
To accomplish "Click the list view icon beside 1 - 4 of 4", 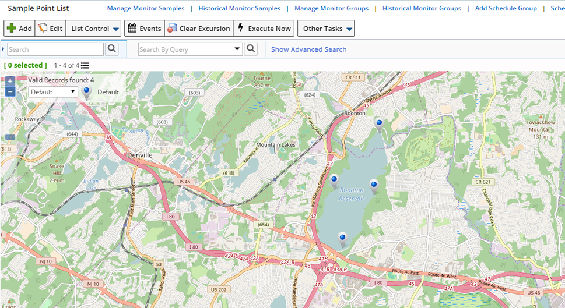I will [85, 65].
